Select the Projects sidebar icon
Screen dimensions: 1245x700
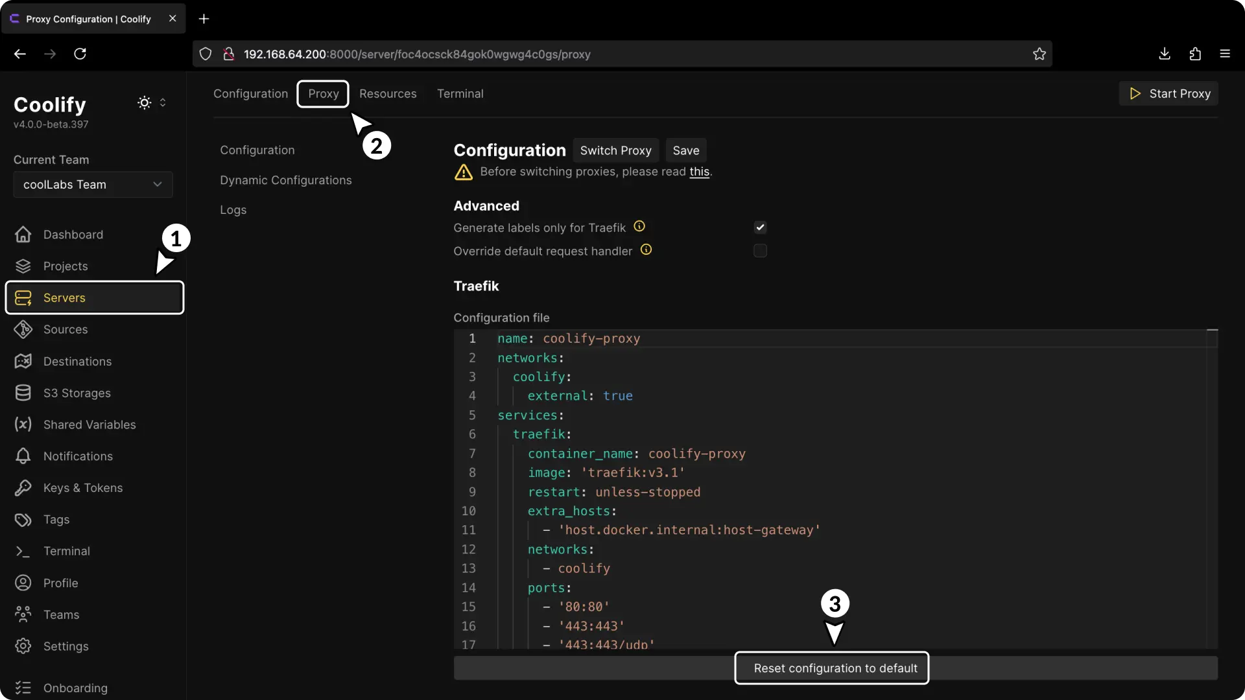[23, 266]
